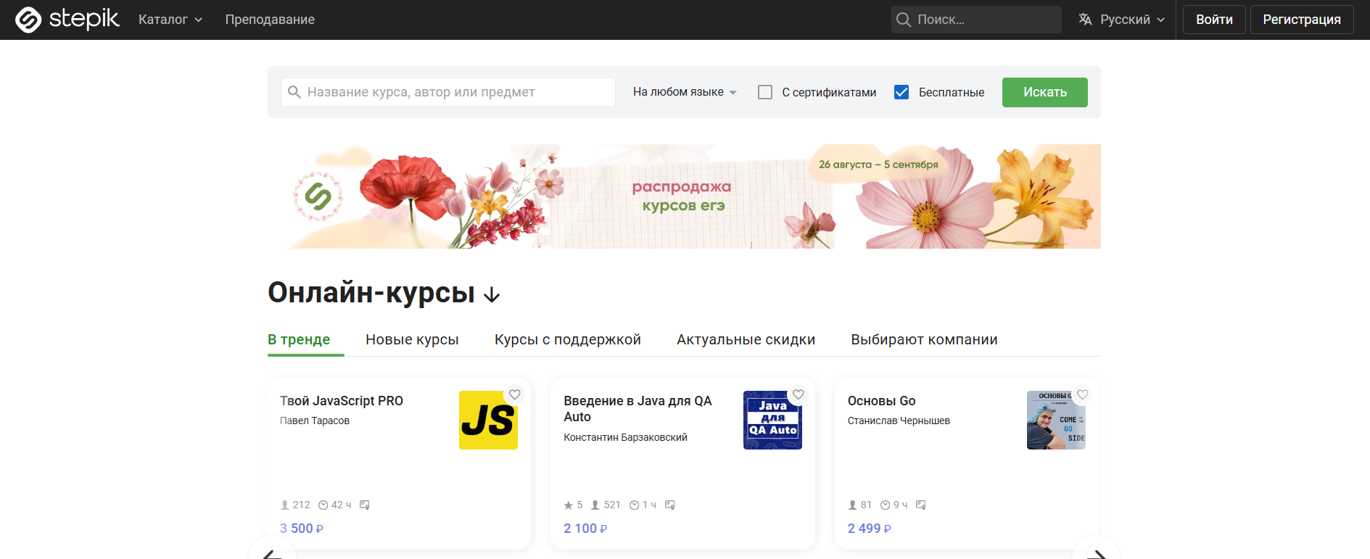This screenshot has width=1370, height=559.
Task: Click search icon in course name field
Action: pos(294,92)
